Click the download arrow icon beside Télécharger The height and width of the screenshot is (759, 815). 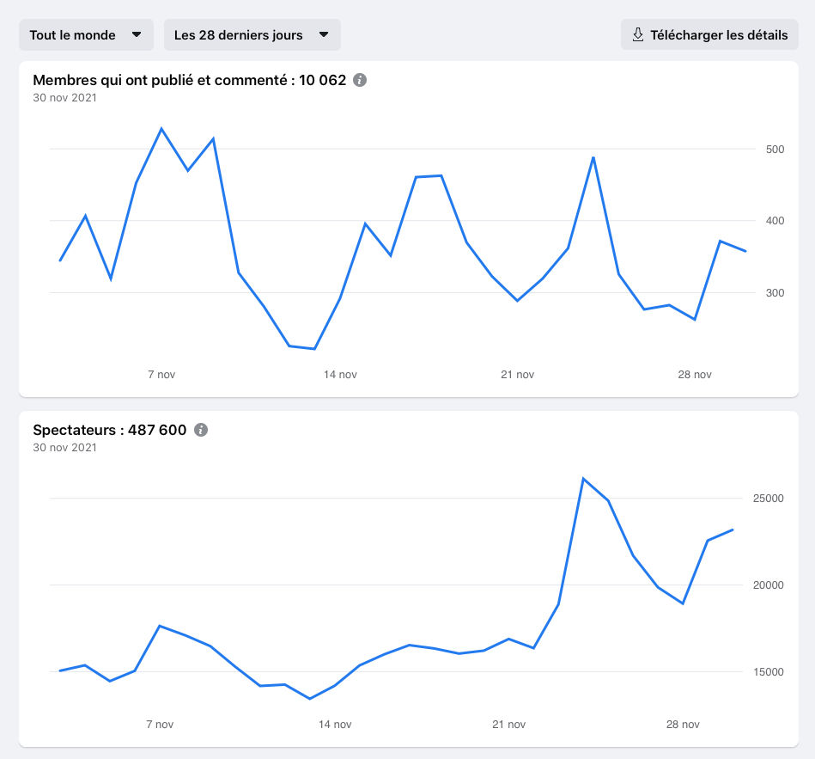tap(638, 35)
